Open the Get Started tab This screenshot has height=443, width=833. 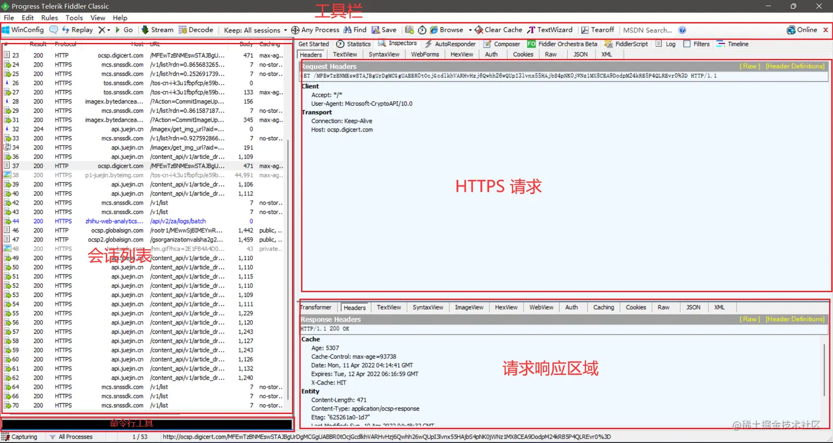[313, 44]
